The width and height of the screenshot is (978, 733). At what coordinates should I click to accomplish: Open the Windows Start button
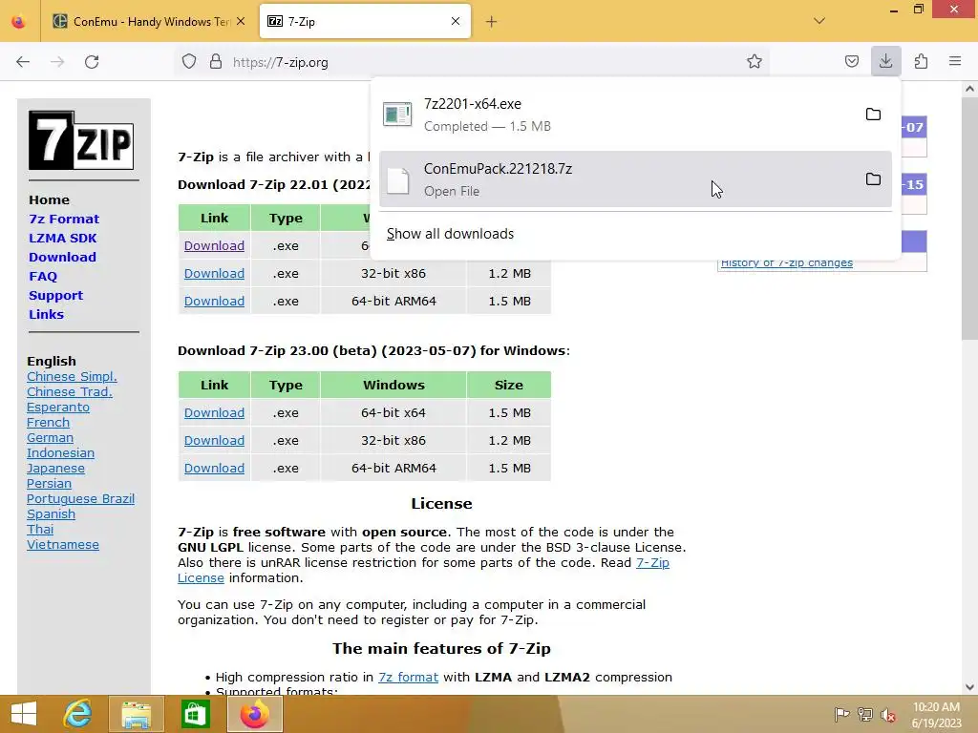click(24, 714)
